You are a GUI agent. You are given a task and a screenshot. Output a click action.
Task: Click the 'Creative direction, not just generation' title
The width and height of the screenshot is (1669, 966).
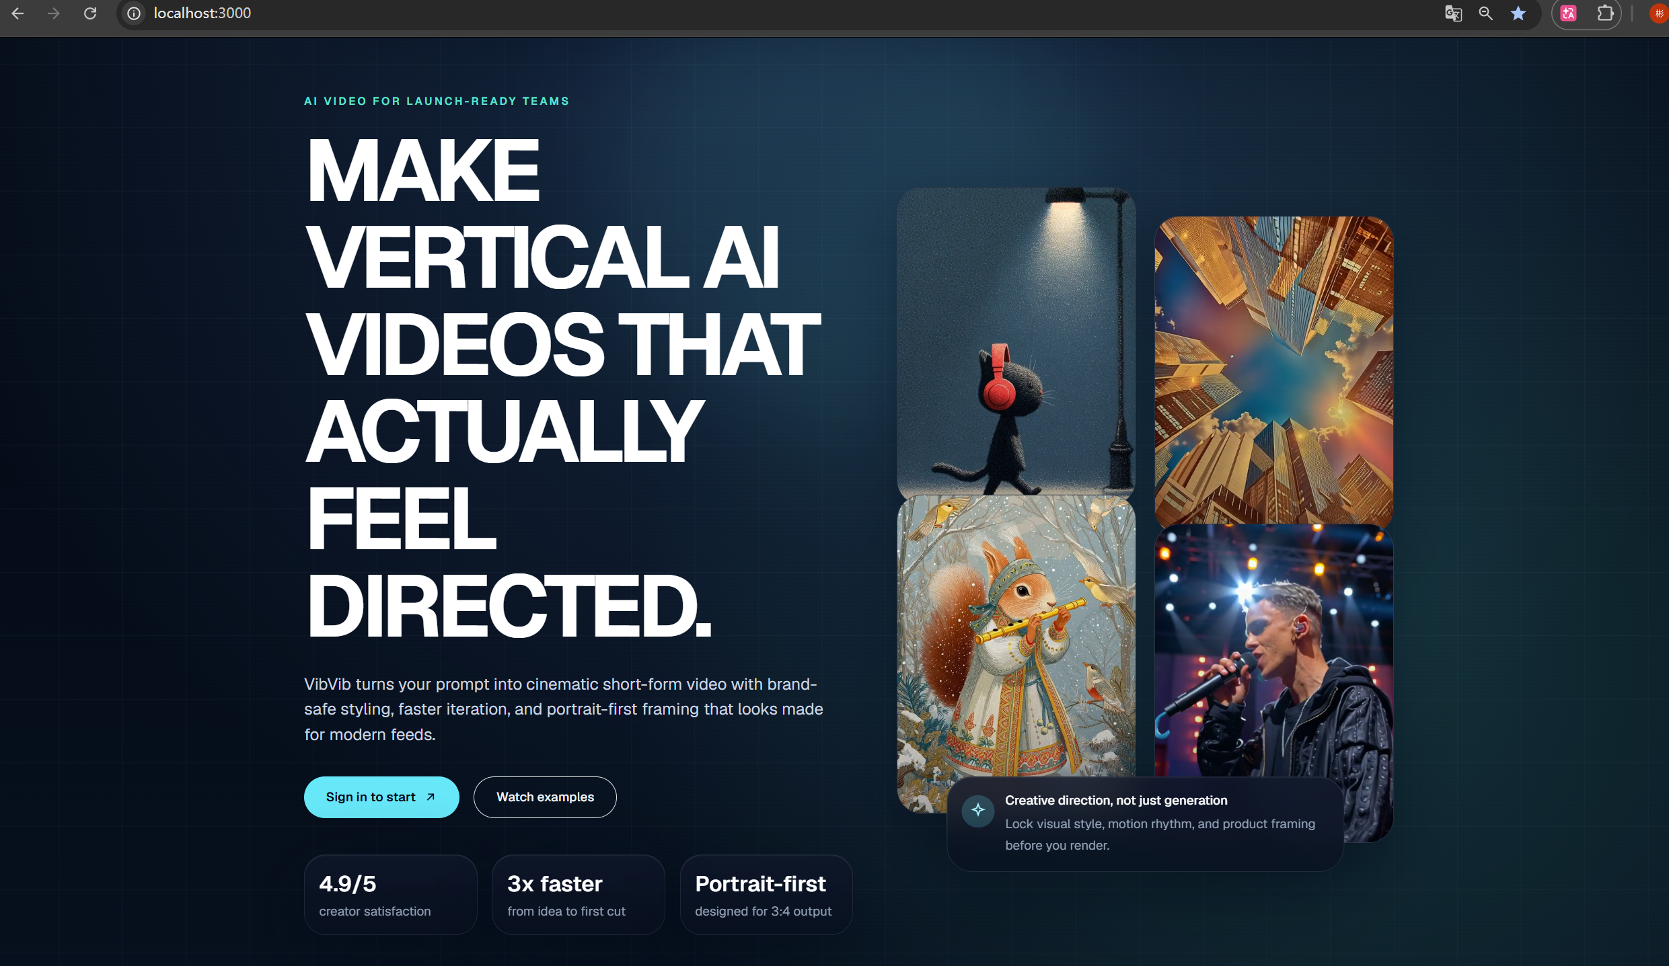coord(1116,800)
